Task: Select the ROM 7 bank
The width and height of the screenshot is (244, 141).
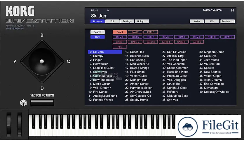Action: [166, 37]
